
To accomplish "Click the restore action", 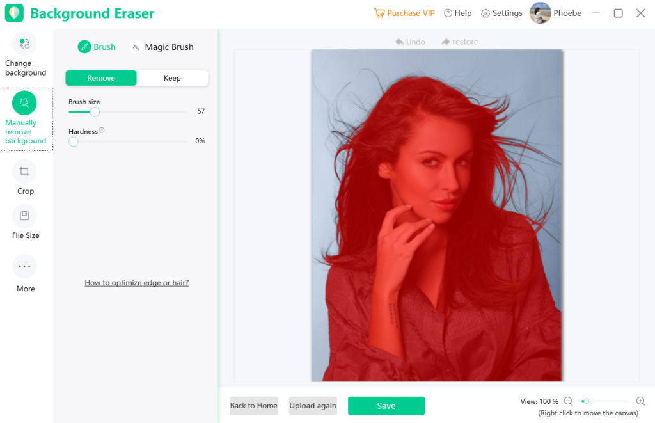I will click(460, 42).
